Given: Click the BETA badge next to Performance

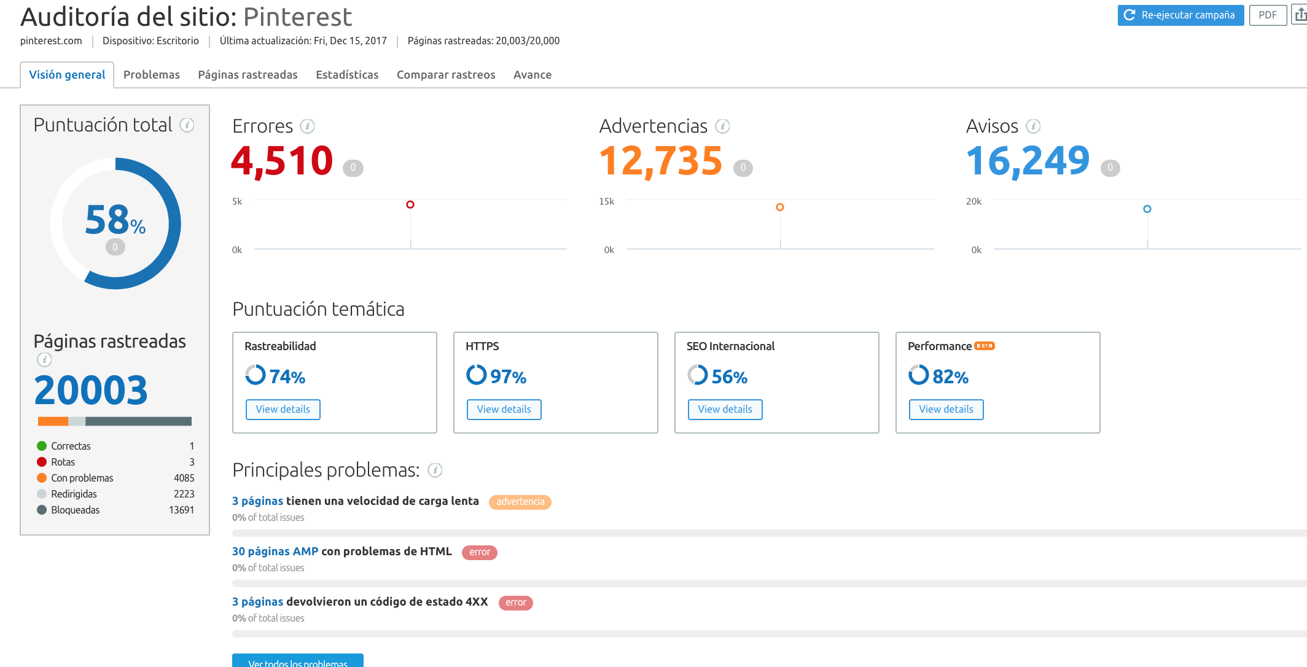Looking at the screenshot, I should 985,346.
